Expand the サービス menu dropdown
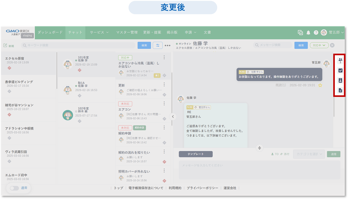The height and width of the screenshot is (199, 348). [x=99, y=32]
